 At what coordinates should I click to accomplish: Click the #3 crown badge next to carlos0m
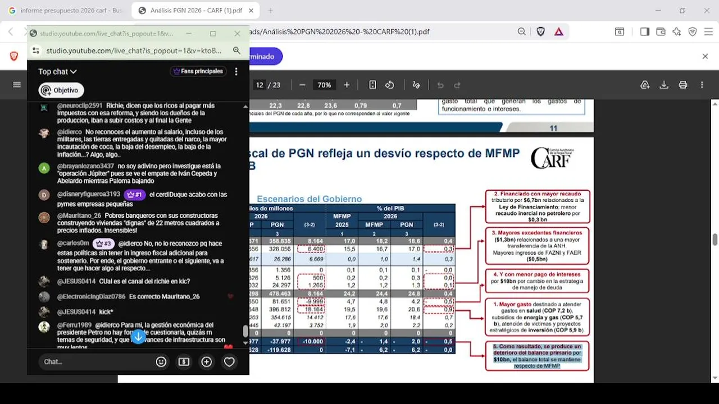[104, 244]
